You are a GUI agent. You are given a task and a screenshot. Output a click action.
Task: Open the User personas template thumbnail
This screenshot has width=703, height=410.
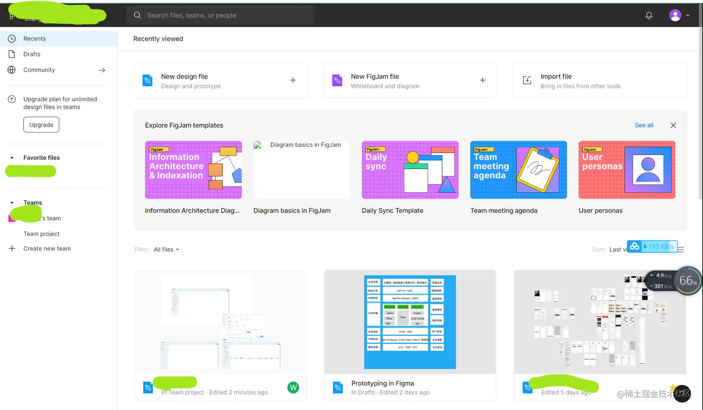click(x=627, y=170)
